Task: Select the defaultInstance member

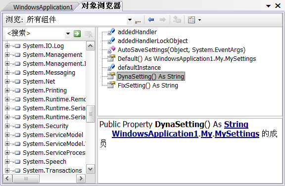Action: point(139,68)
